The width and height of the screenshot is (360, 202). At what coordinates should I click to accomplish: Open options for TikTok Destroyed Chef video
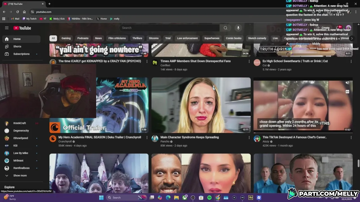[351, 137]
